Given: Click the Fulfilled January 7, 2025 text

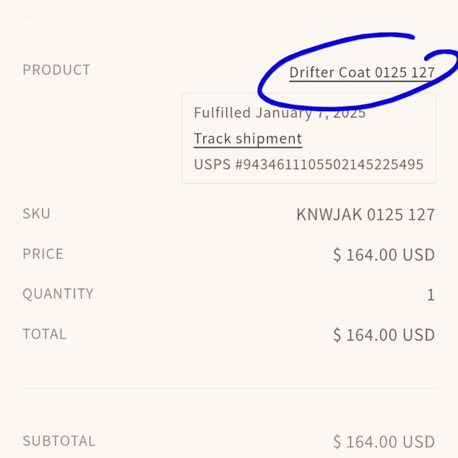Looking at the screenshot, I should click(279, 113).
